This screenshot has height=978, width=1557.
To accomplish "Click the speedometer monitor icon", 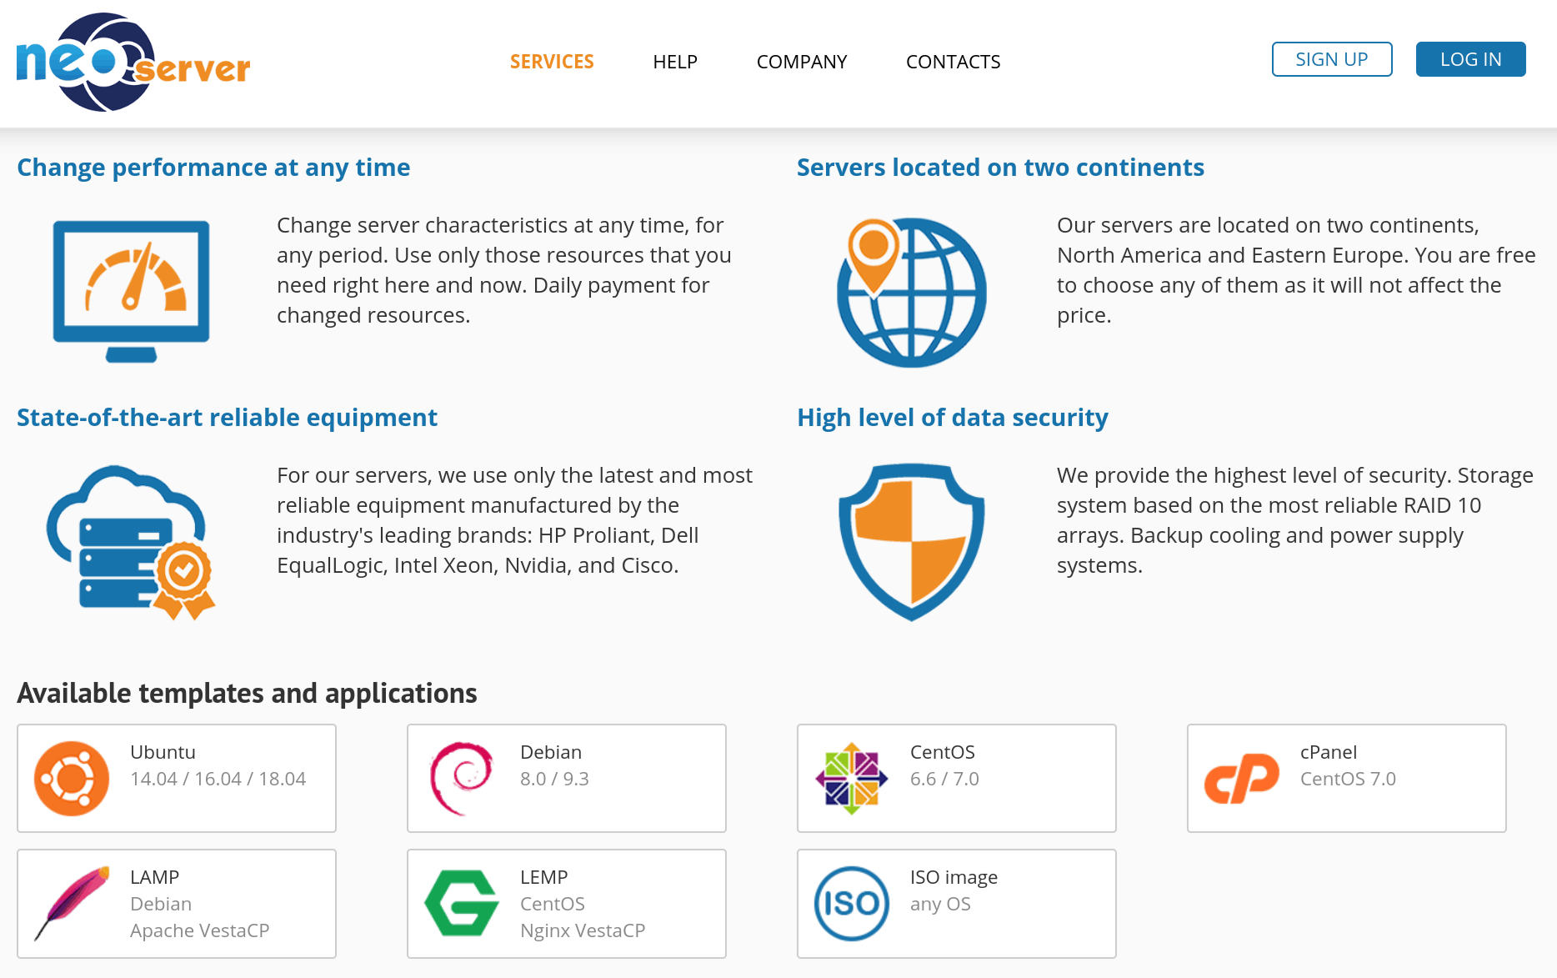I will coord(132,291).
